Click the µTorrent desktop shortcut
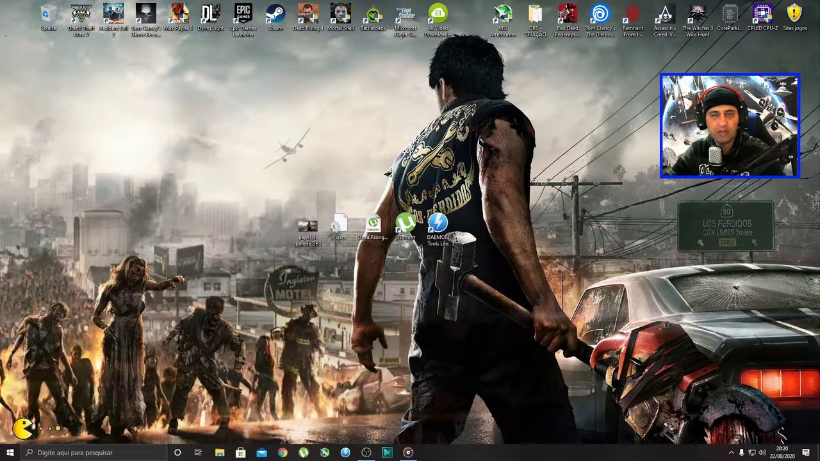Screen dimensions: 820x461 click(406, 228)
